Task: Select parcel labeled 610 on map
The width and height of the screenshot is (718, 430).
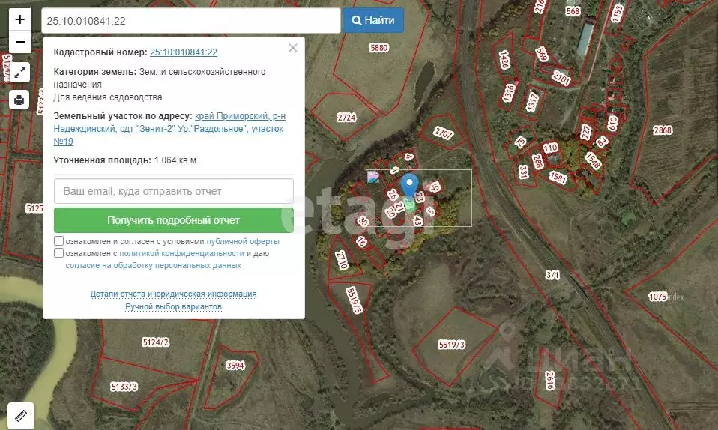Action: (612, 123)
